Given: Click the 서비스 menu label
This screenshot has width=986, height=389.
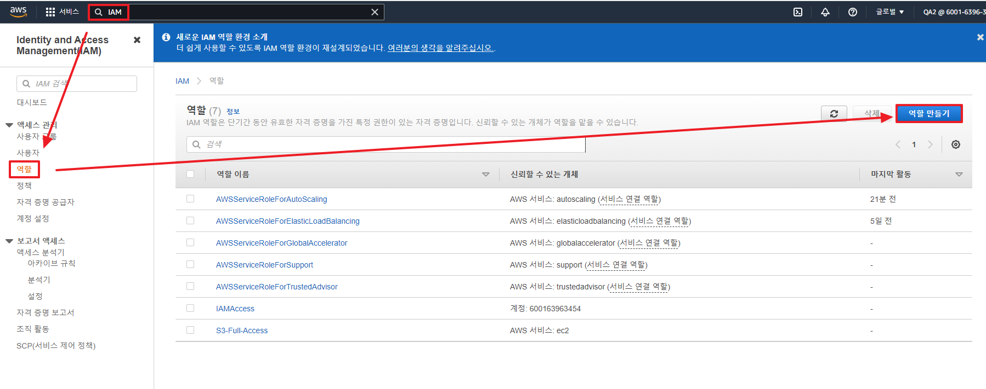Looking at the screenshot, I should point(69,12).
